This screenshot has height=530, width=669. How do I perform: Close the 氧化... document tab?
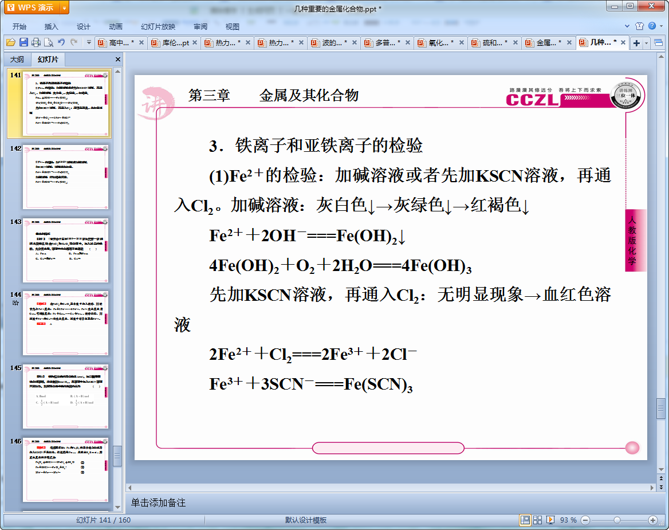point(461,42)
